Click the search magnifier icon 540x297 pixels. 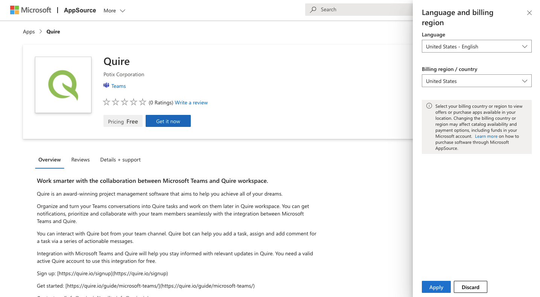[x=313, y=10]
